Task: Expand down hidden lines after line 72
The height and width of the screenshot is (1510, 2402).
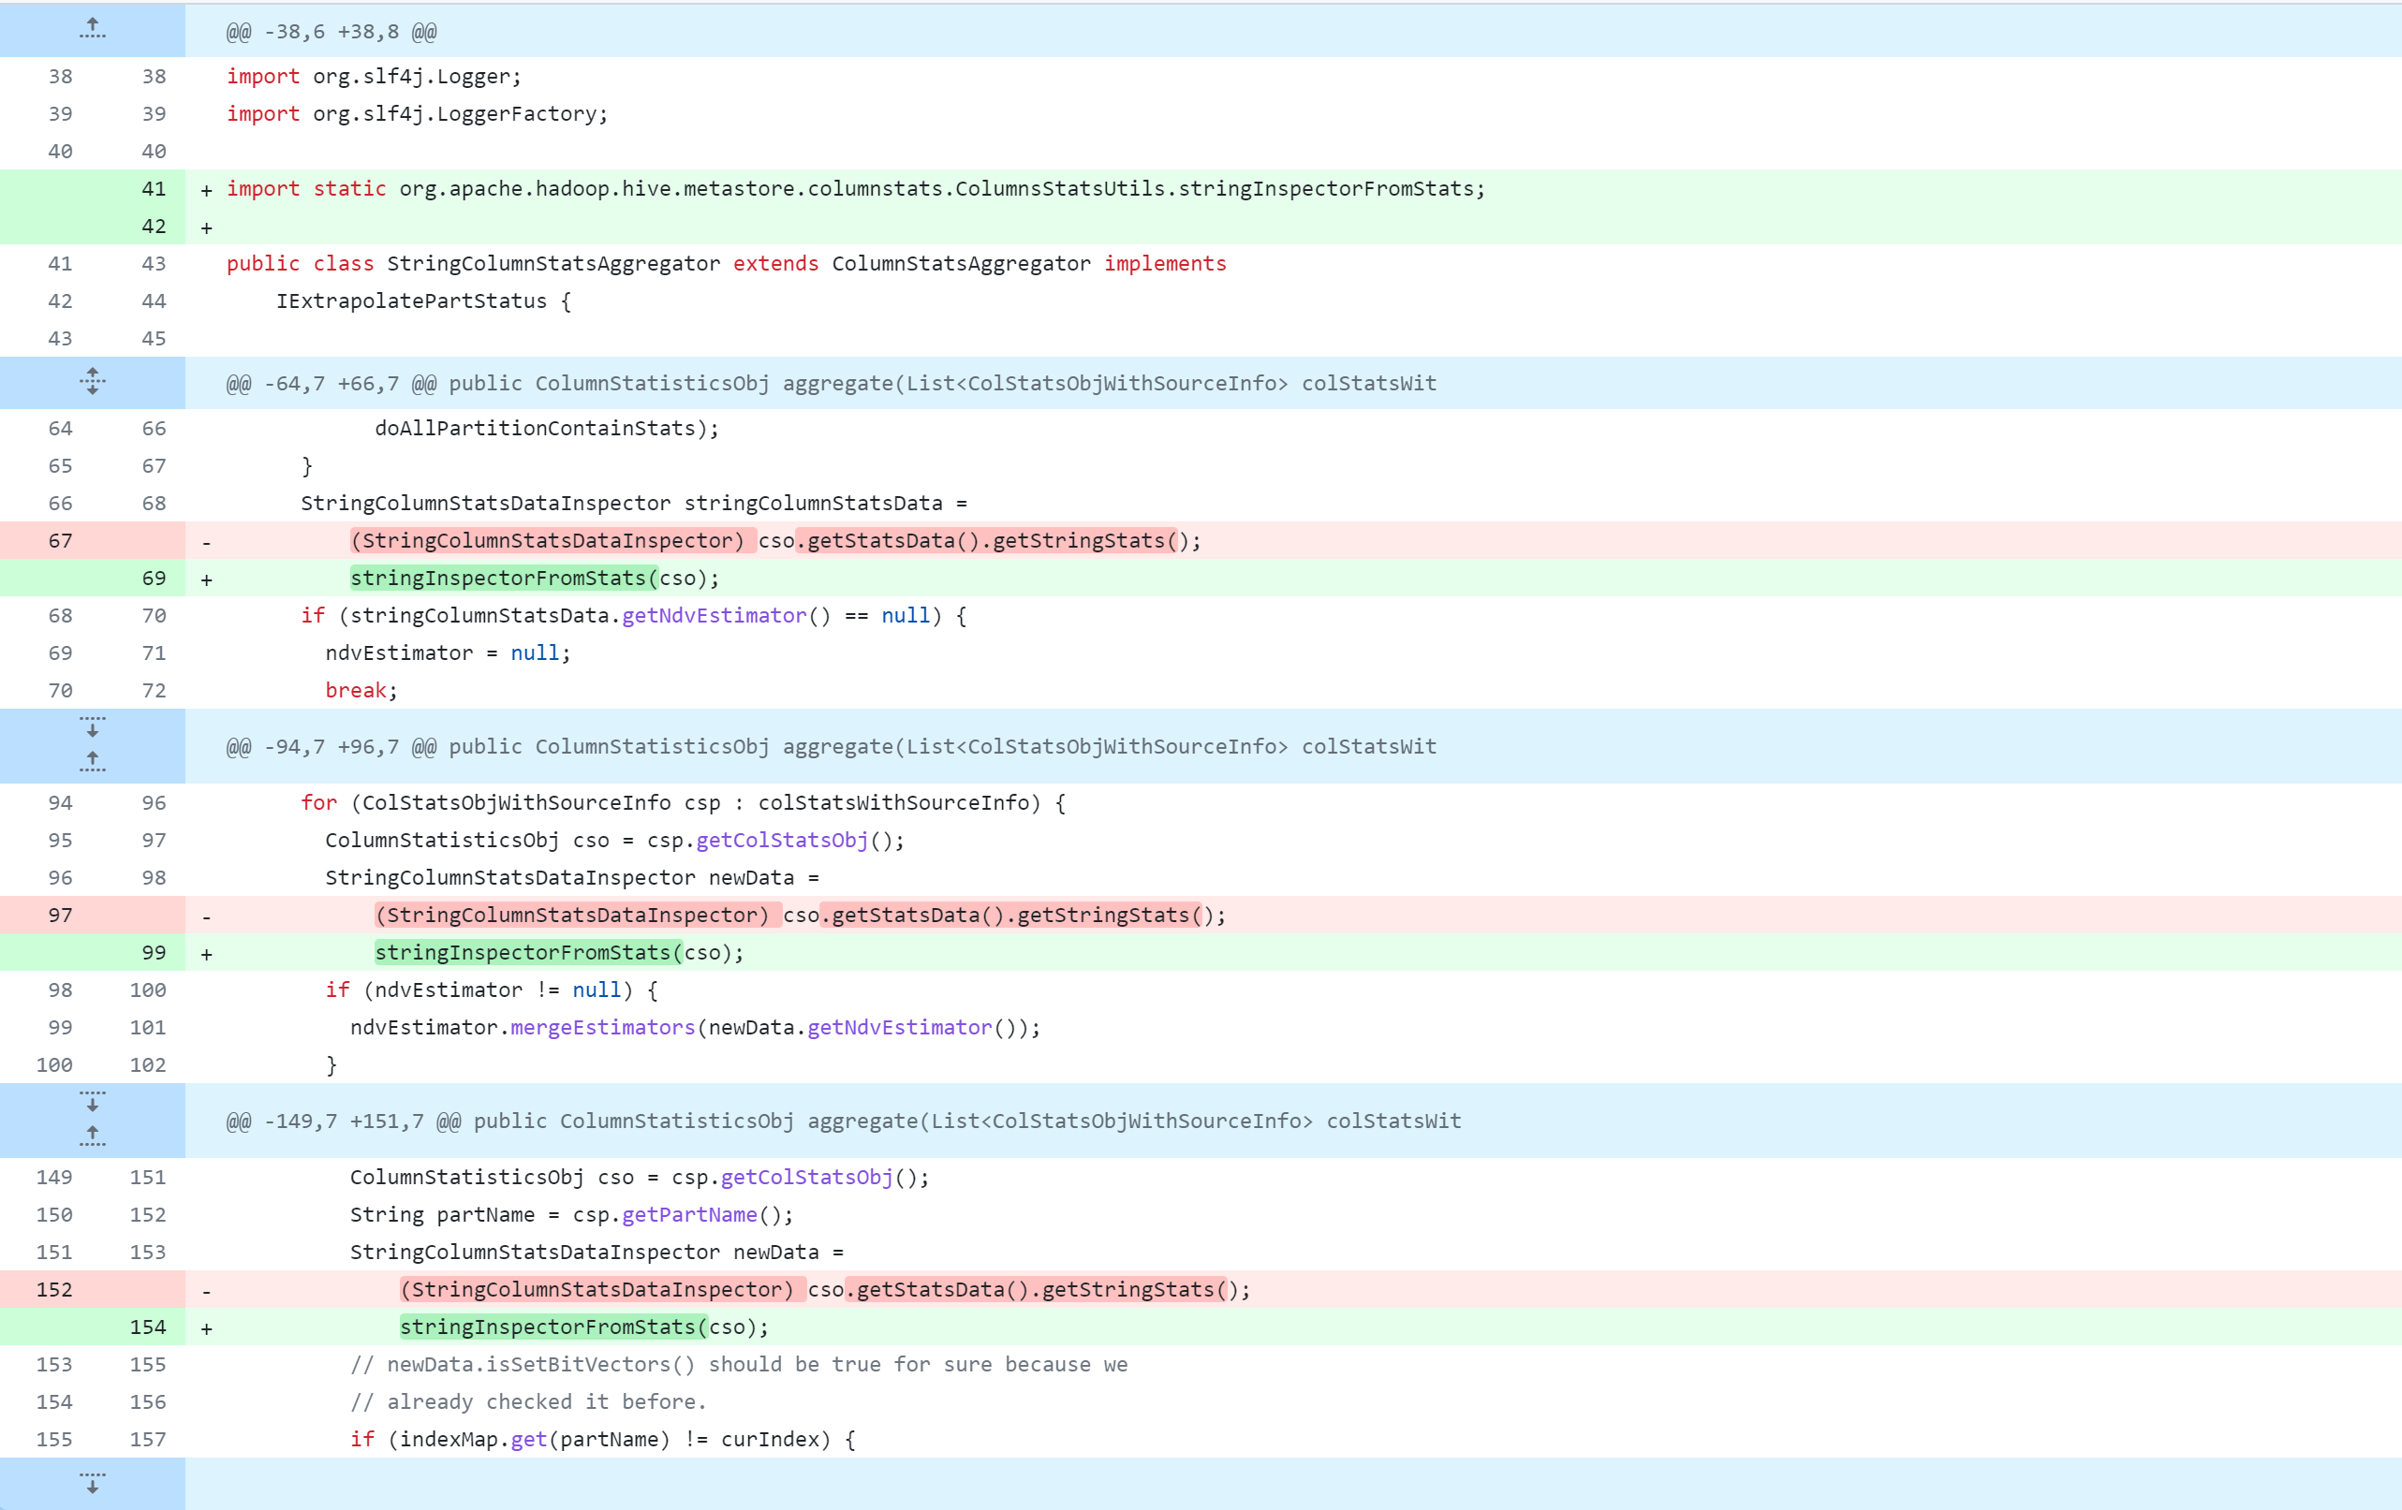Action: (x=92, y=727)
